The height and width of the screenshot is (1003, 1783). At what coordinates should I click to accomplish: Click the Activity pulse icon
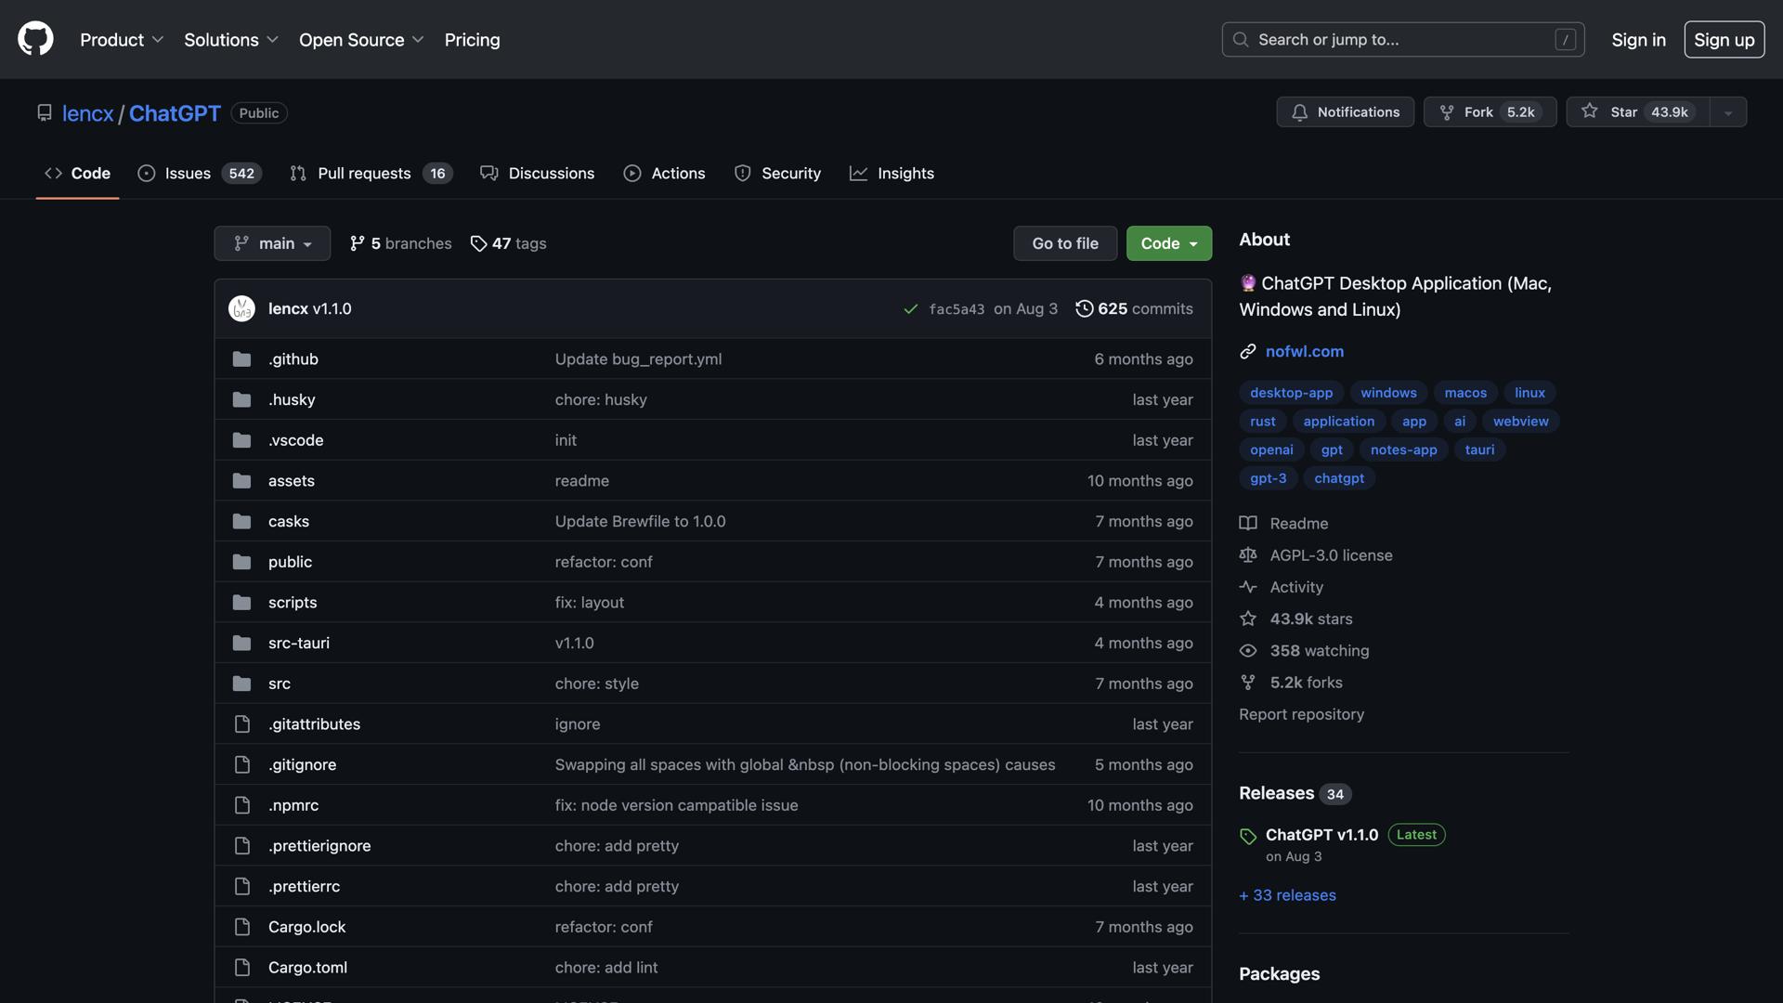click(1247, 586)
